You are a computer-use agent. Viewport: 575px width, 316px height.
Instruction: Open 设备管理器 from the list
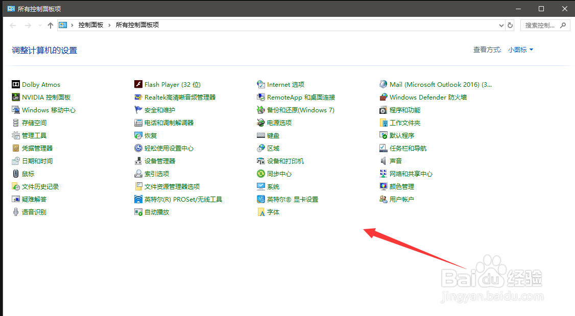pos(160,160)
